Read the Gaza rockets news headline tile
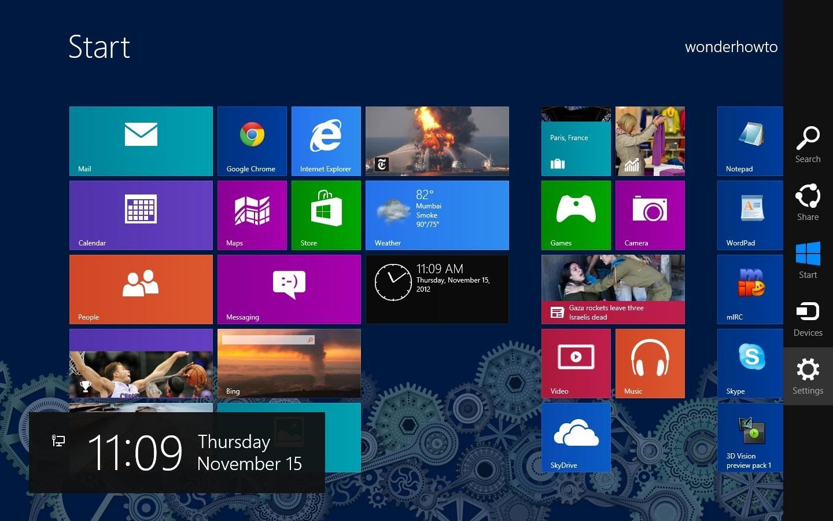The image size is (833, 521). [x=613, y=289]
